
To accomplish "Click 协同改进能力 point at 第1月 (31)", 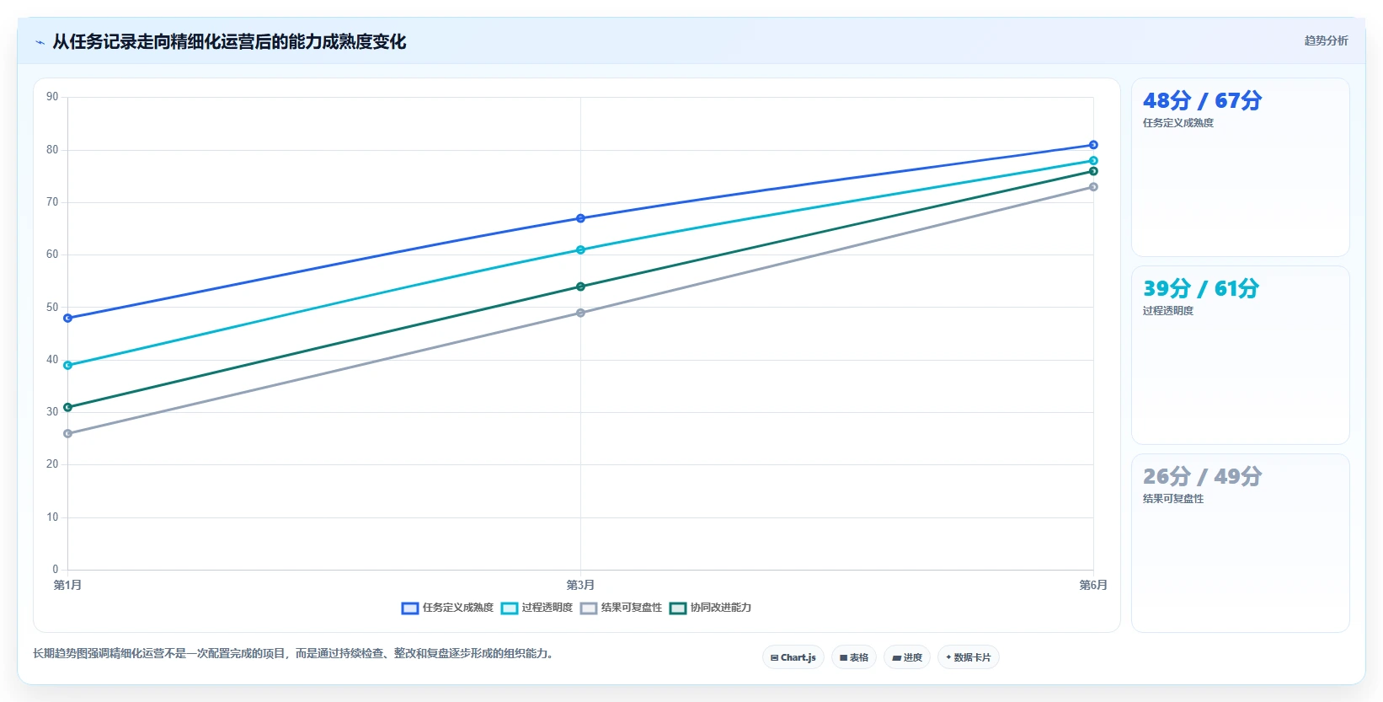I will click(67, 408).
